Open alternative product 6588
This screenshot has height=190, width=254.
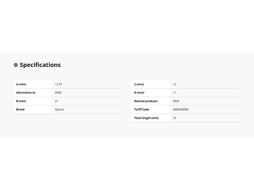(58, 93)
